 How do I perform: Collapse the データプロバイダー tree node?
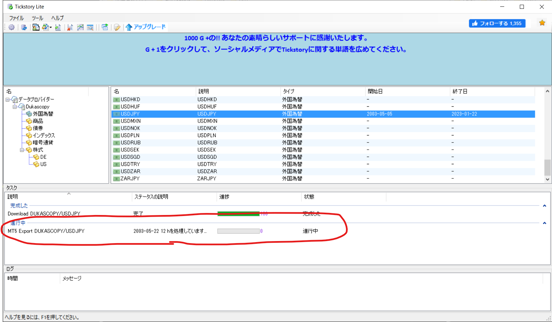7,100
